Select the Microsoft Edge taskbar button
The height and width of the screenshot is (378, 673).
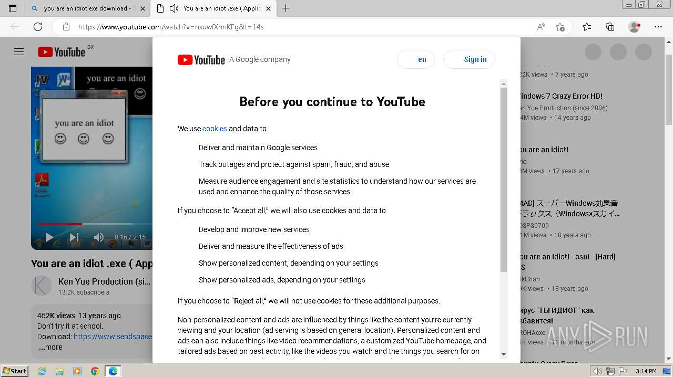113,371
